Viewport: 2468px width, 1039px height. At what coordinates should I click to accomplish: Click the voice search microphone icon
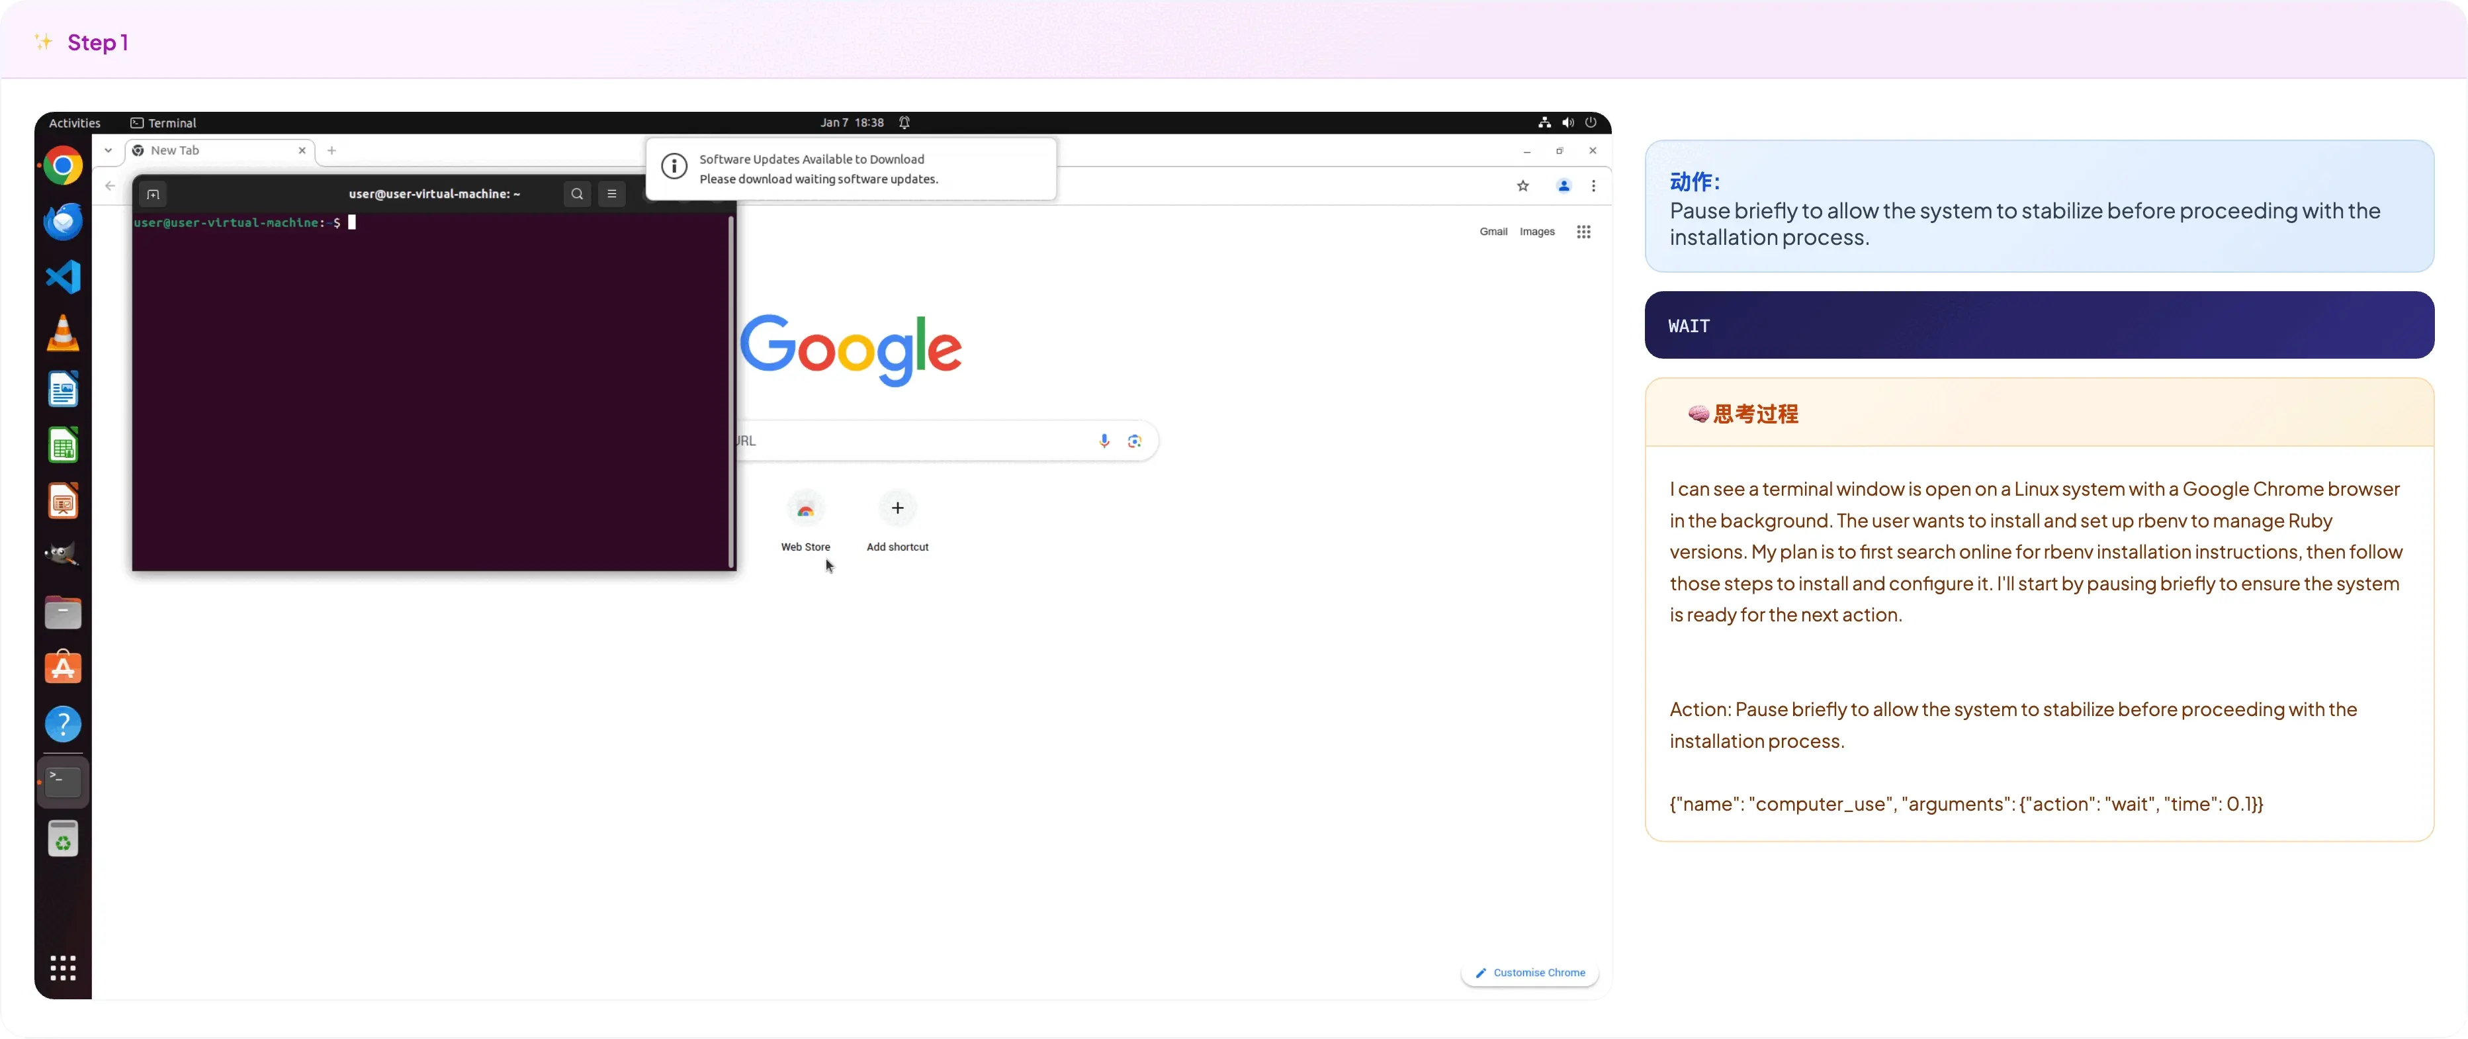[x=1104, y=441]
